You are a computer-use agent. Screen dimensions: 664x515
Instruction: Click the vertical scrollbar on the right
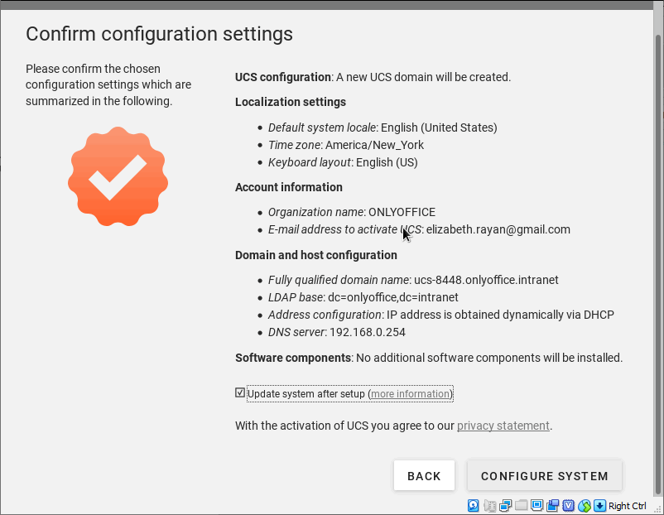(658, 248)
